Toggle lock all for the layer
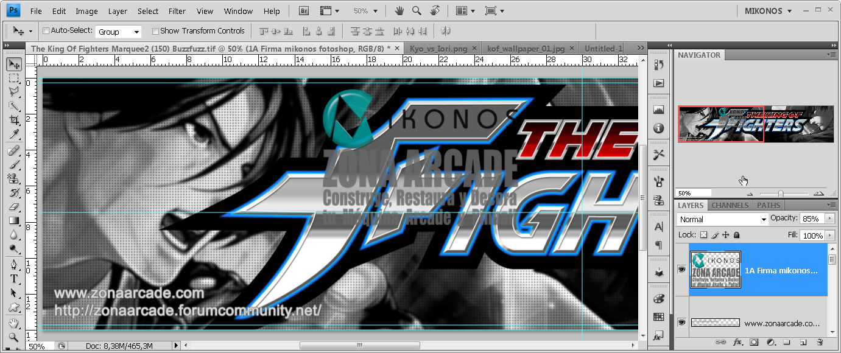Viewport: 841px width, 353px height. coord(736,235)
